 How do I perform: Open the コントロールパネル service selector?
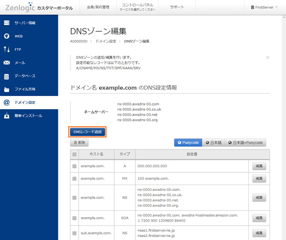coord(137,7)
